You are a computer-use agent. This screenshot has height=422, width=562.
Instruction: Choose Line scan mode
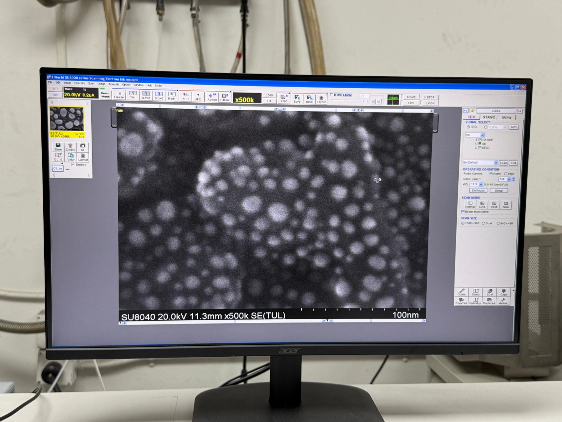[x=482, y=205]
